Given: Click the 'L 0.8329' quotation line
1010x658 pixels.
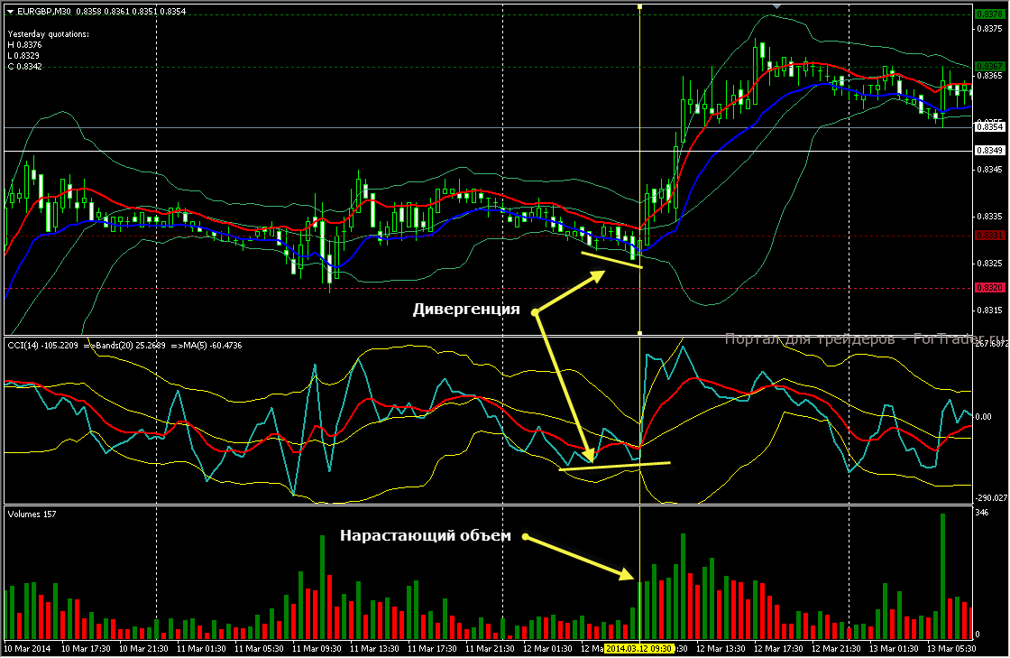Looking at the screenshot, I should (23, 56).
